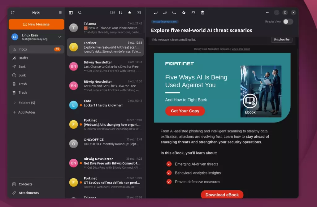Image resolution: width=317 pixels, height=207 pixels.
Task: Open the Sent folder
Action: (37, 67)
